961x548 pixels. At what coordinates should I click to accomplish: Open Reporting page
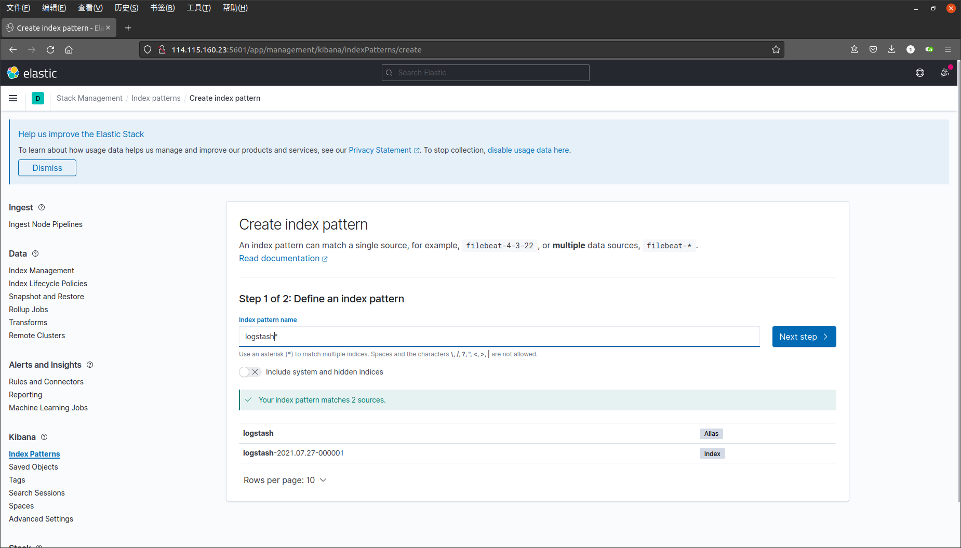[25, 395]
